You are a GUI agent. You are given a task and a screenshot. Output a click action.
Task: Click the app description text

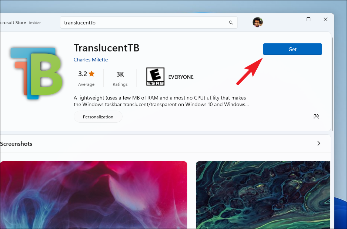(x=161, y=101)
